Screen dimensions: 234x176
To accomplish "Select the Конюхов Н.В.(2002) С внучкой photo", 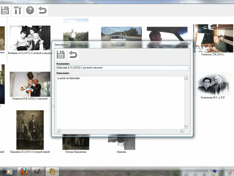I will pyautogui.click(x=30, y=84).
